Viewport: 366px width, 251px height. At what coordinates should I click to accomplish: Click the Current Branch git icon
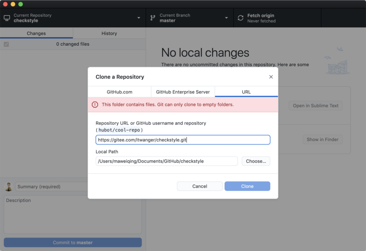153,18
